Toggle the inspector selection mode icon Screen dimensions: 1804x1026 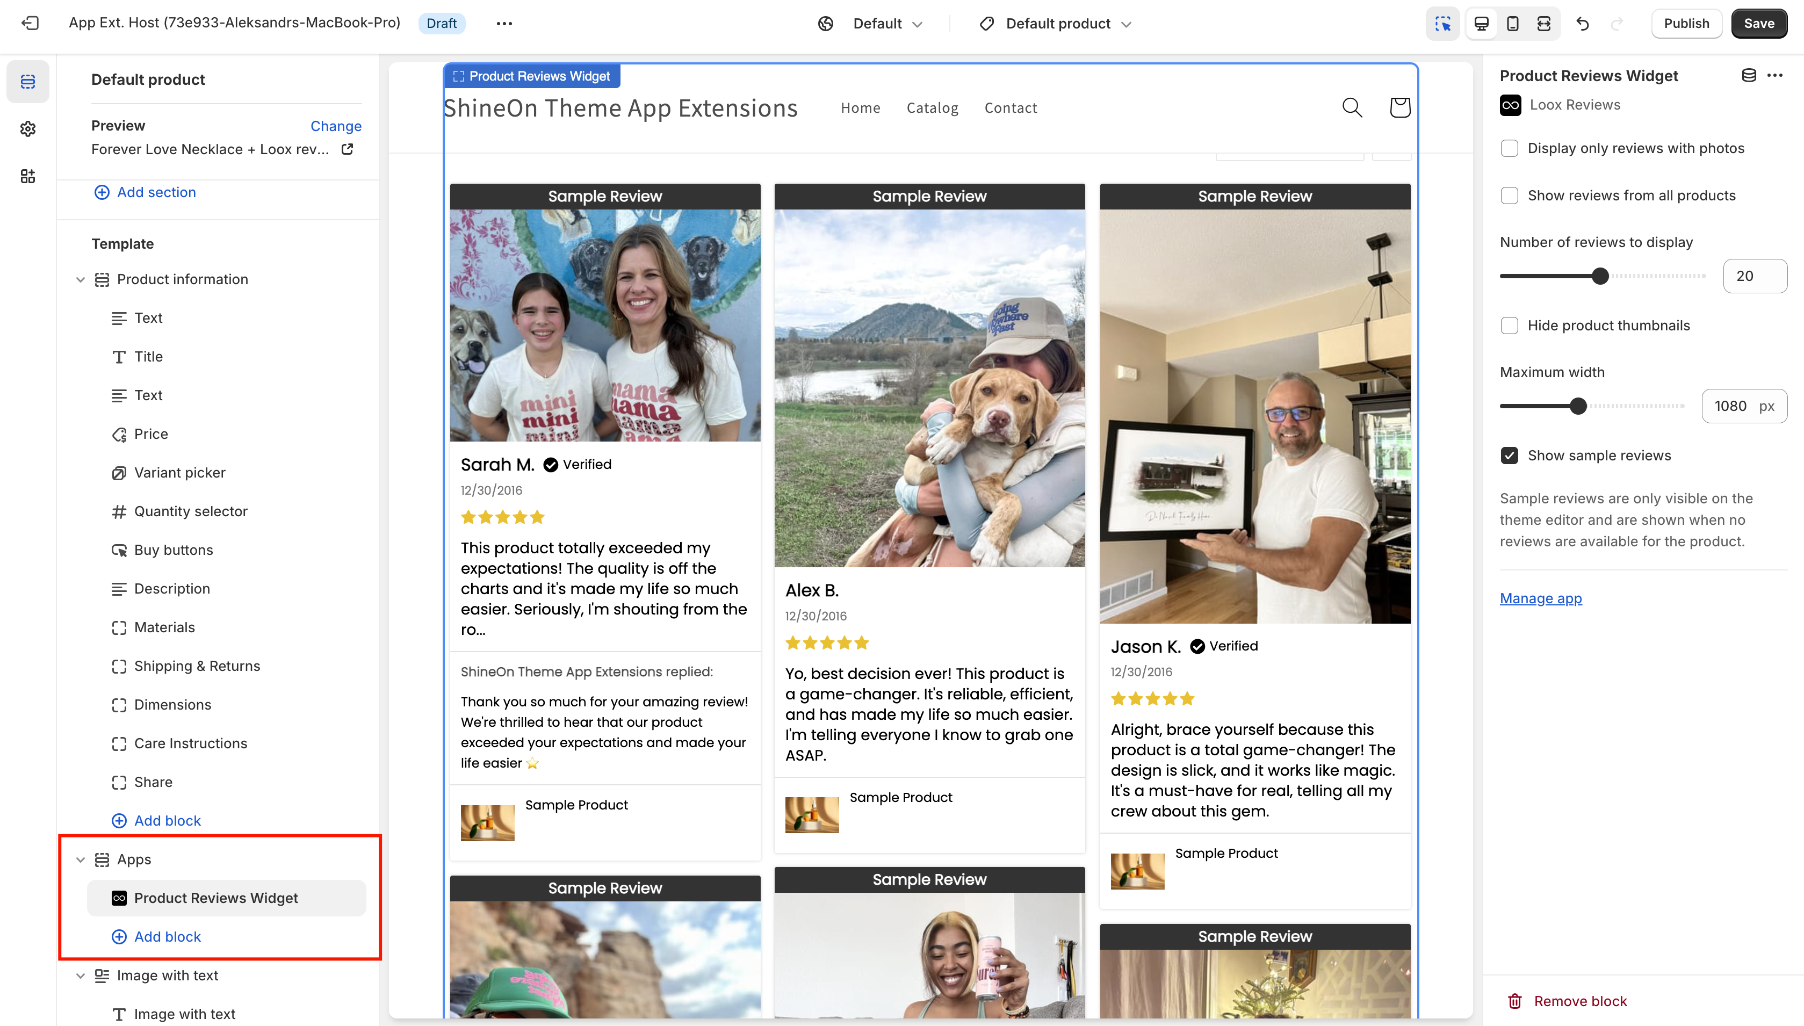pyautogui.click(x=1442, y=23)
